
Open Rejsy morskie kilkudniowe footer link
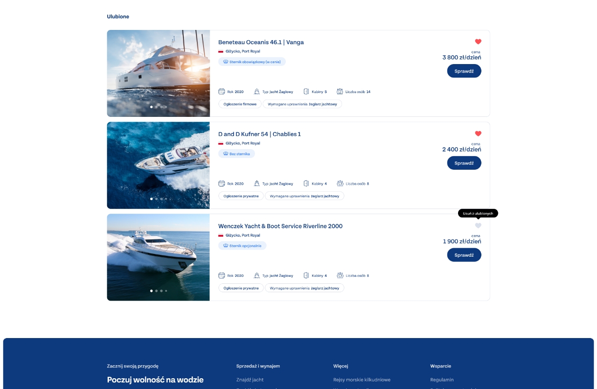point(362,380)
